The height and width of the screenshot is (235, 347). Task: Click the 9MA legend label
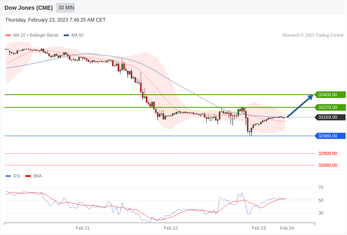pyautogui.click(x=38, y=176)
